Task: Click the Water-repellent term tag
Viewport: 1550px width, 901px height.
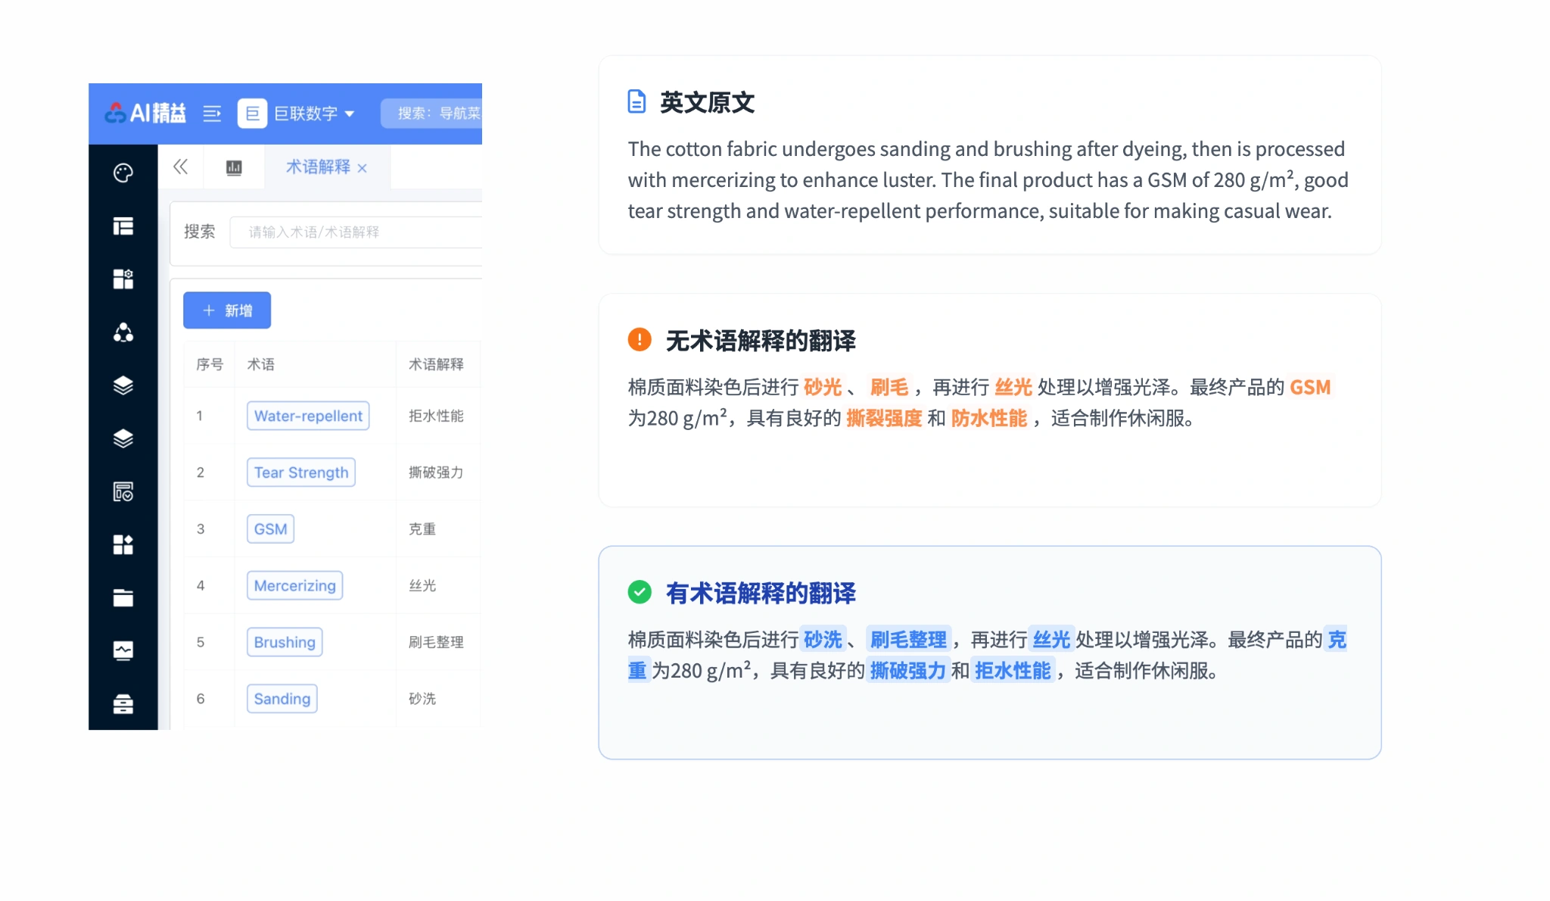Action: click(308, 416)
